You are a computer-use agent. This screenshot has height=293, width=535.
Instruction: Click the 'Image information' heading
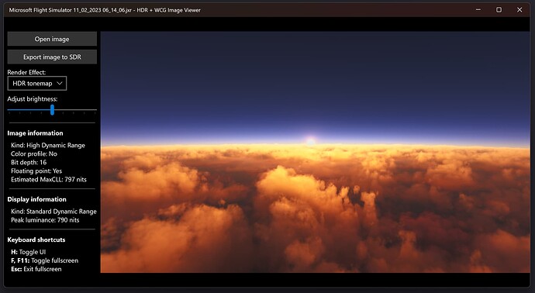35,133
